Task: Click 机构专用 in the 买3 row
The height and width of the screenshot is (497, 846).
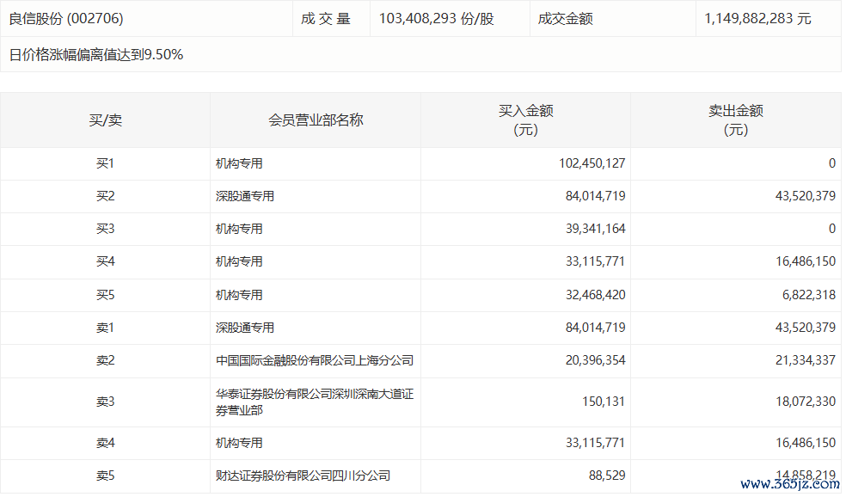Action: tap(239, 229)
